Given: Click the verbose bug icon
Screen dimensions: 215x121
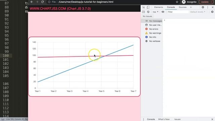Looking at the screenshot, I should 146,41.
